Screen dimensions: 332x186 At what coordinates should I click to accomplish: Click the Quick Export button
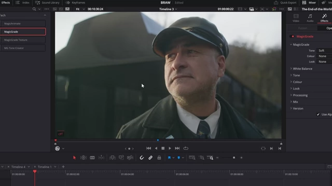pyautogui.click(x=285, y=3)
